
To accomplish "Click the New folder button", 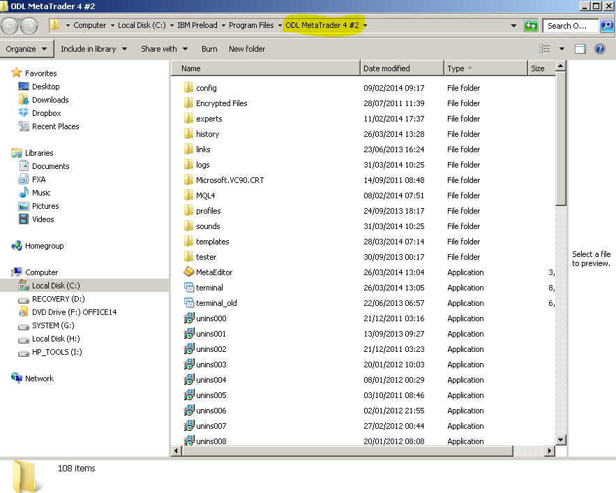I will 247,49.
